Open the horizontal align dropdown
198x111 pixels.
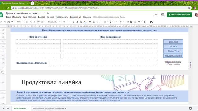[x=106, y=22]
